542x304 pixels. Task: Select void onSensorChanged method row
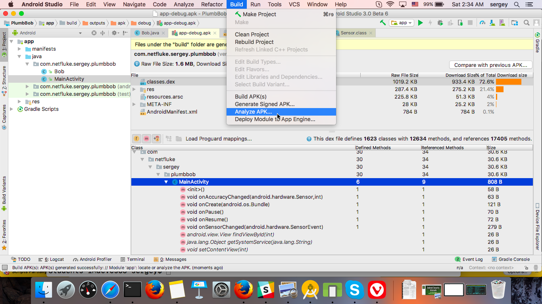pos(332,227)
